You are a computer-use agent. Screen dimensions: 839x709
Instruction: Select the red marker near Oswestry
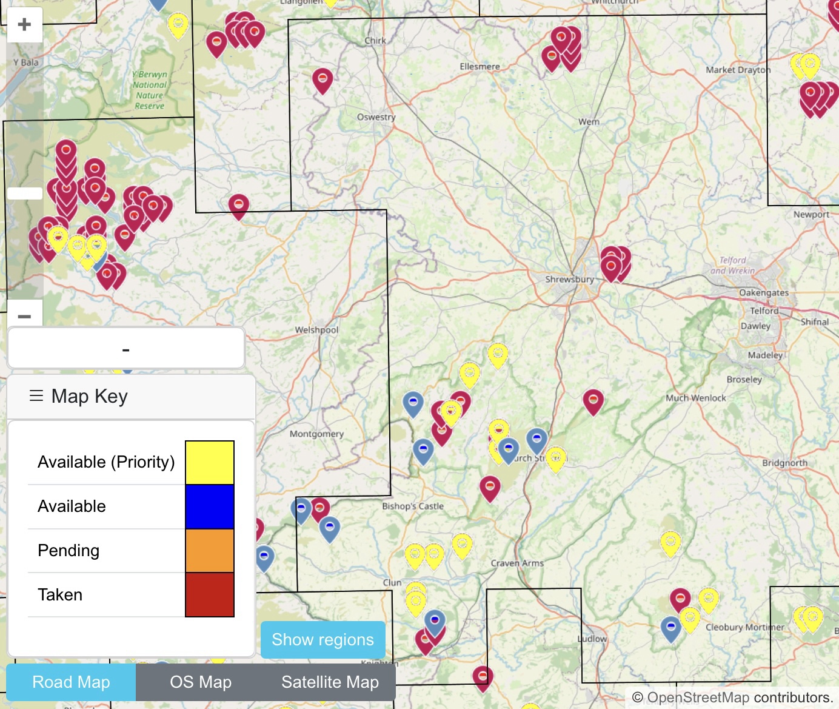[323, 79]
